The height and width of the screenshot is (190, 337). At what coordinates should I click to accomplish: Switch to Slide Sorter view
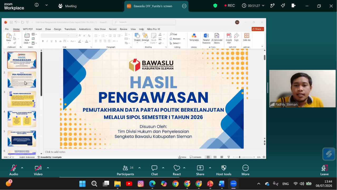coord(215,157)
